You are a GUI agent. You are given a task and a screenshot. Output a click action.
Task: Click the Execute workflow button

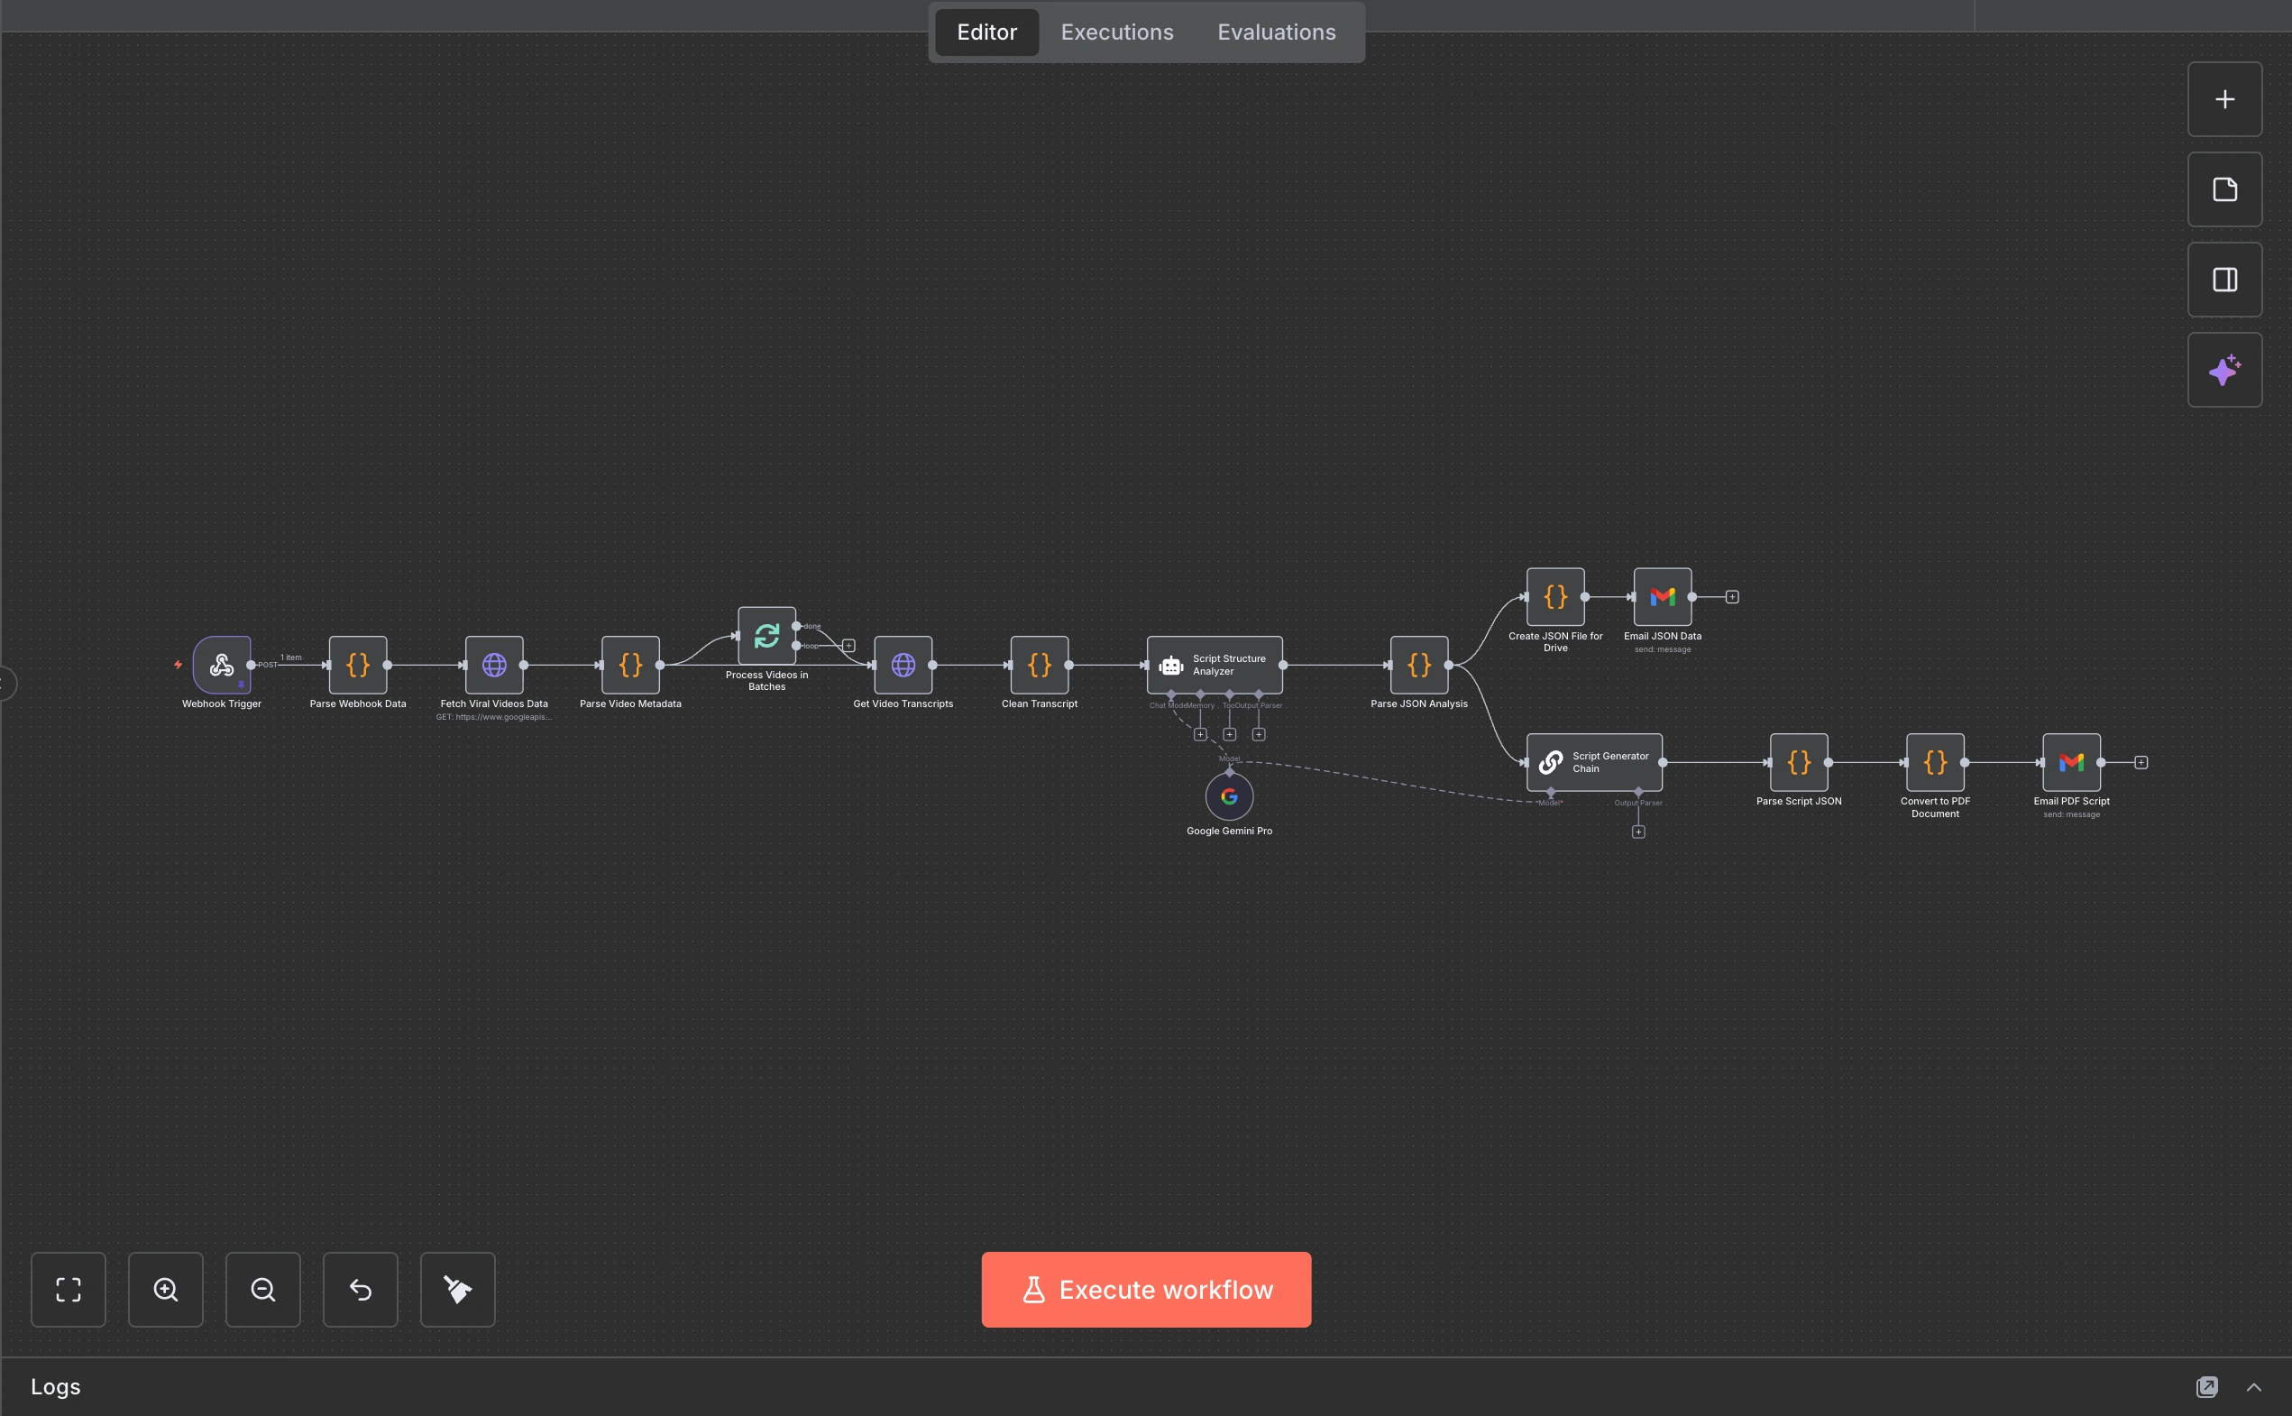point(1146,1290)
